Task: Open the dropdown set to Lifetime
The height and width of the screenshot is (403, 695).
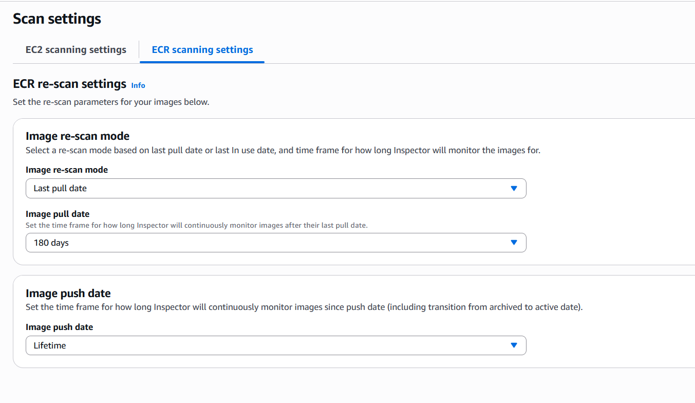Action: 276,345
